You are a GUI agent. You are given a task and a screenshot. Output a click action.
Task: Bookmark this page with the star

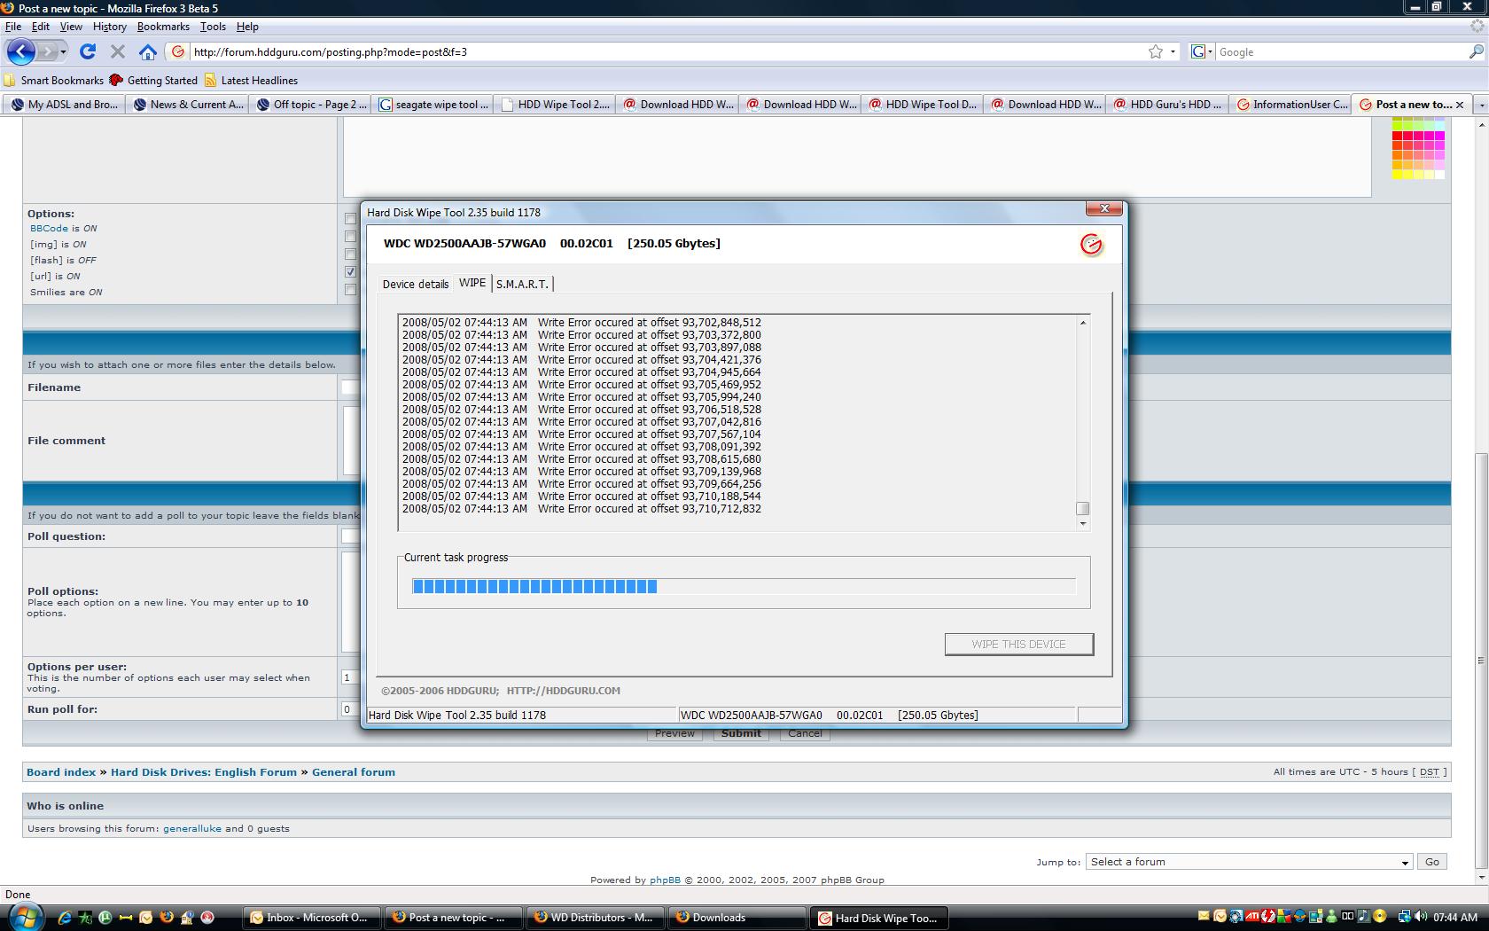coord(1156,51)
